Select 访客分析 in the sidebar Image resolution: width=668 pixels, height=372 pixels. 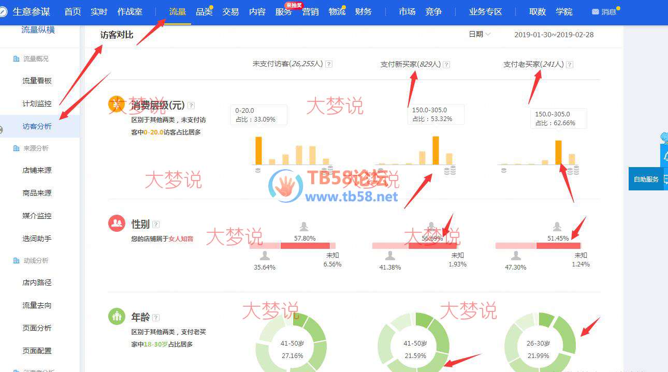click(x=37, y=126)
